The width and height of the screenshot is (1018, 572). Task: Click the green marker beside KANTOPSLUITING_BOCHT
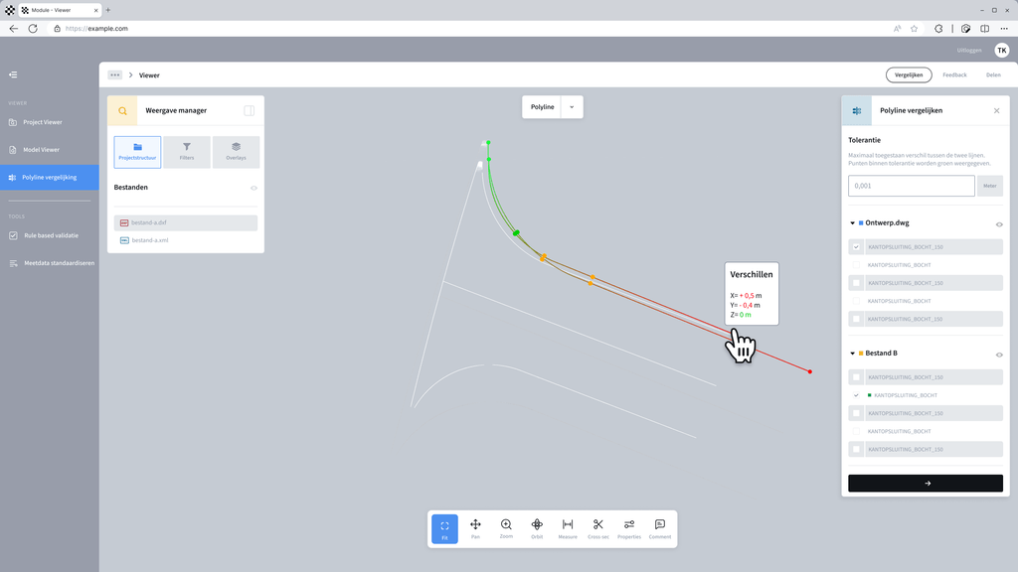pos(869,395)
